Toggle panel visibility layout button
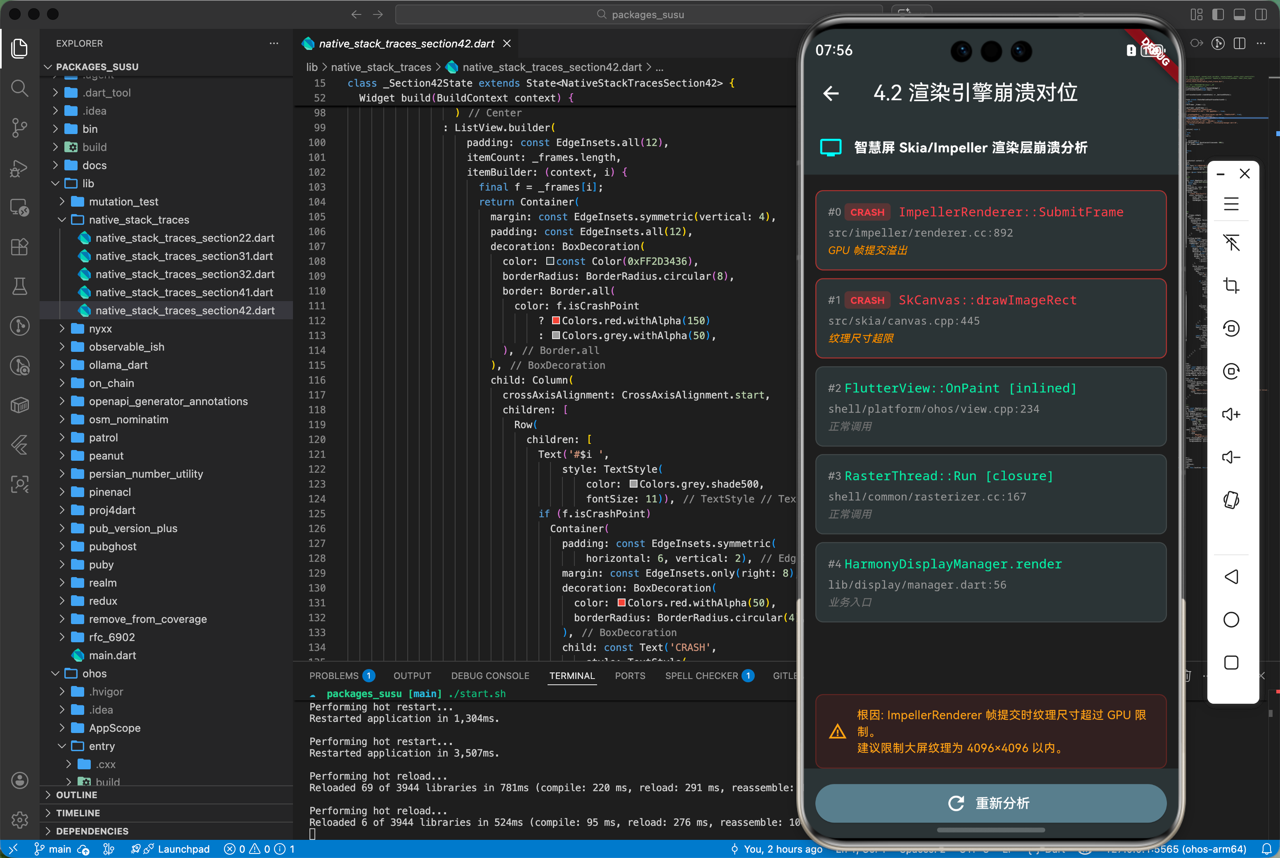Screen dimensions: 1280x858 (x=1239, y=14)
